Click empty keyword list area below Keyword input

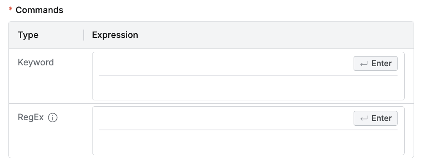pos(248,88)
